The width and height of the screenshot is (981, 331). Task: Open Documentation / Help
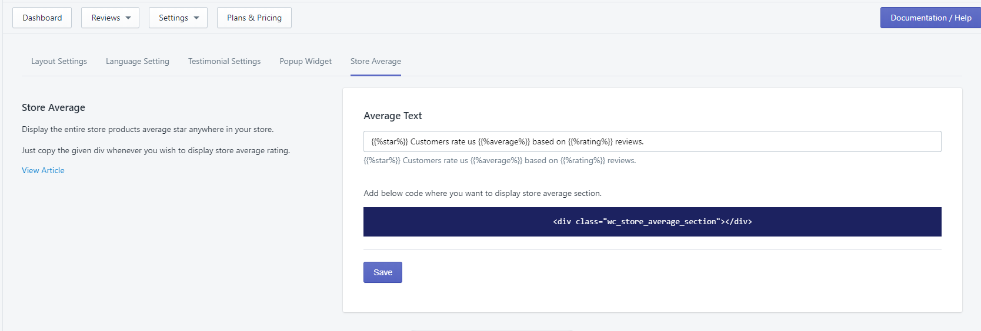pyautogui.click(x=930, y=18)
